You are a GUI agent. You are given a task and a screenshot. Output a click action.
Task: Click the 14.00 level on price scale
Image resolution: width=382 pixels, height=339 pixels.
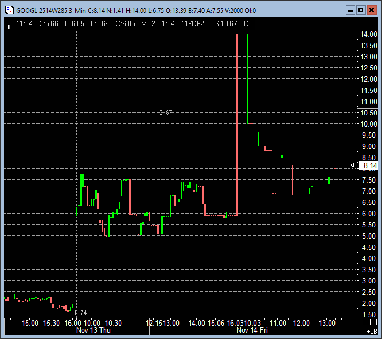[369, 34]
